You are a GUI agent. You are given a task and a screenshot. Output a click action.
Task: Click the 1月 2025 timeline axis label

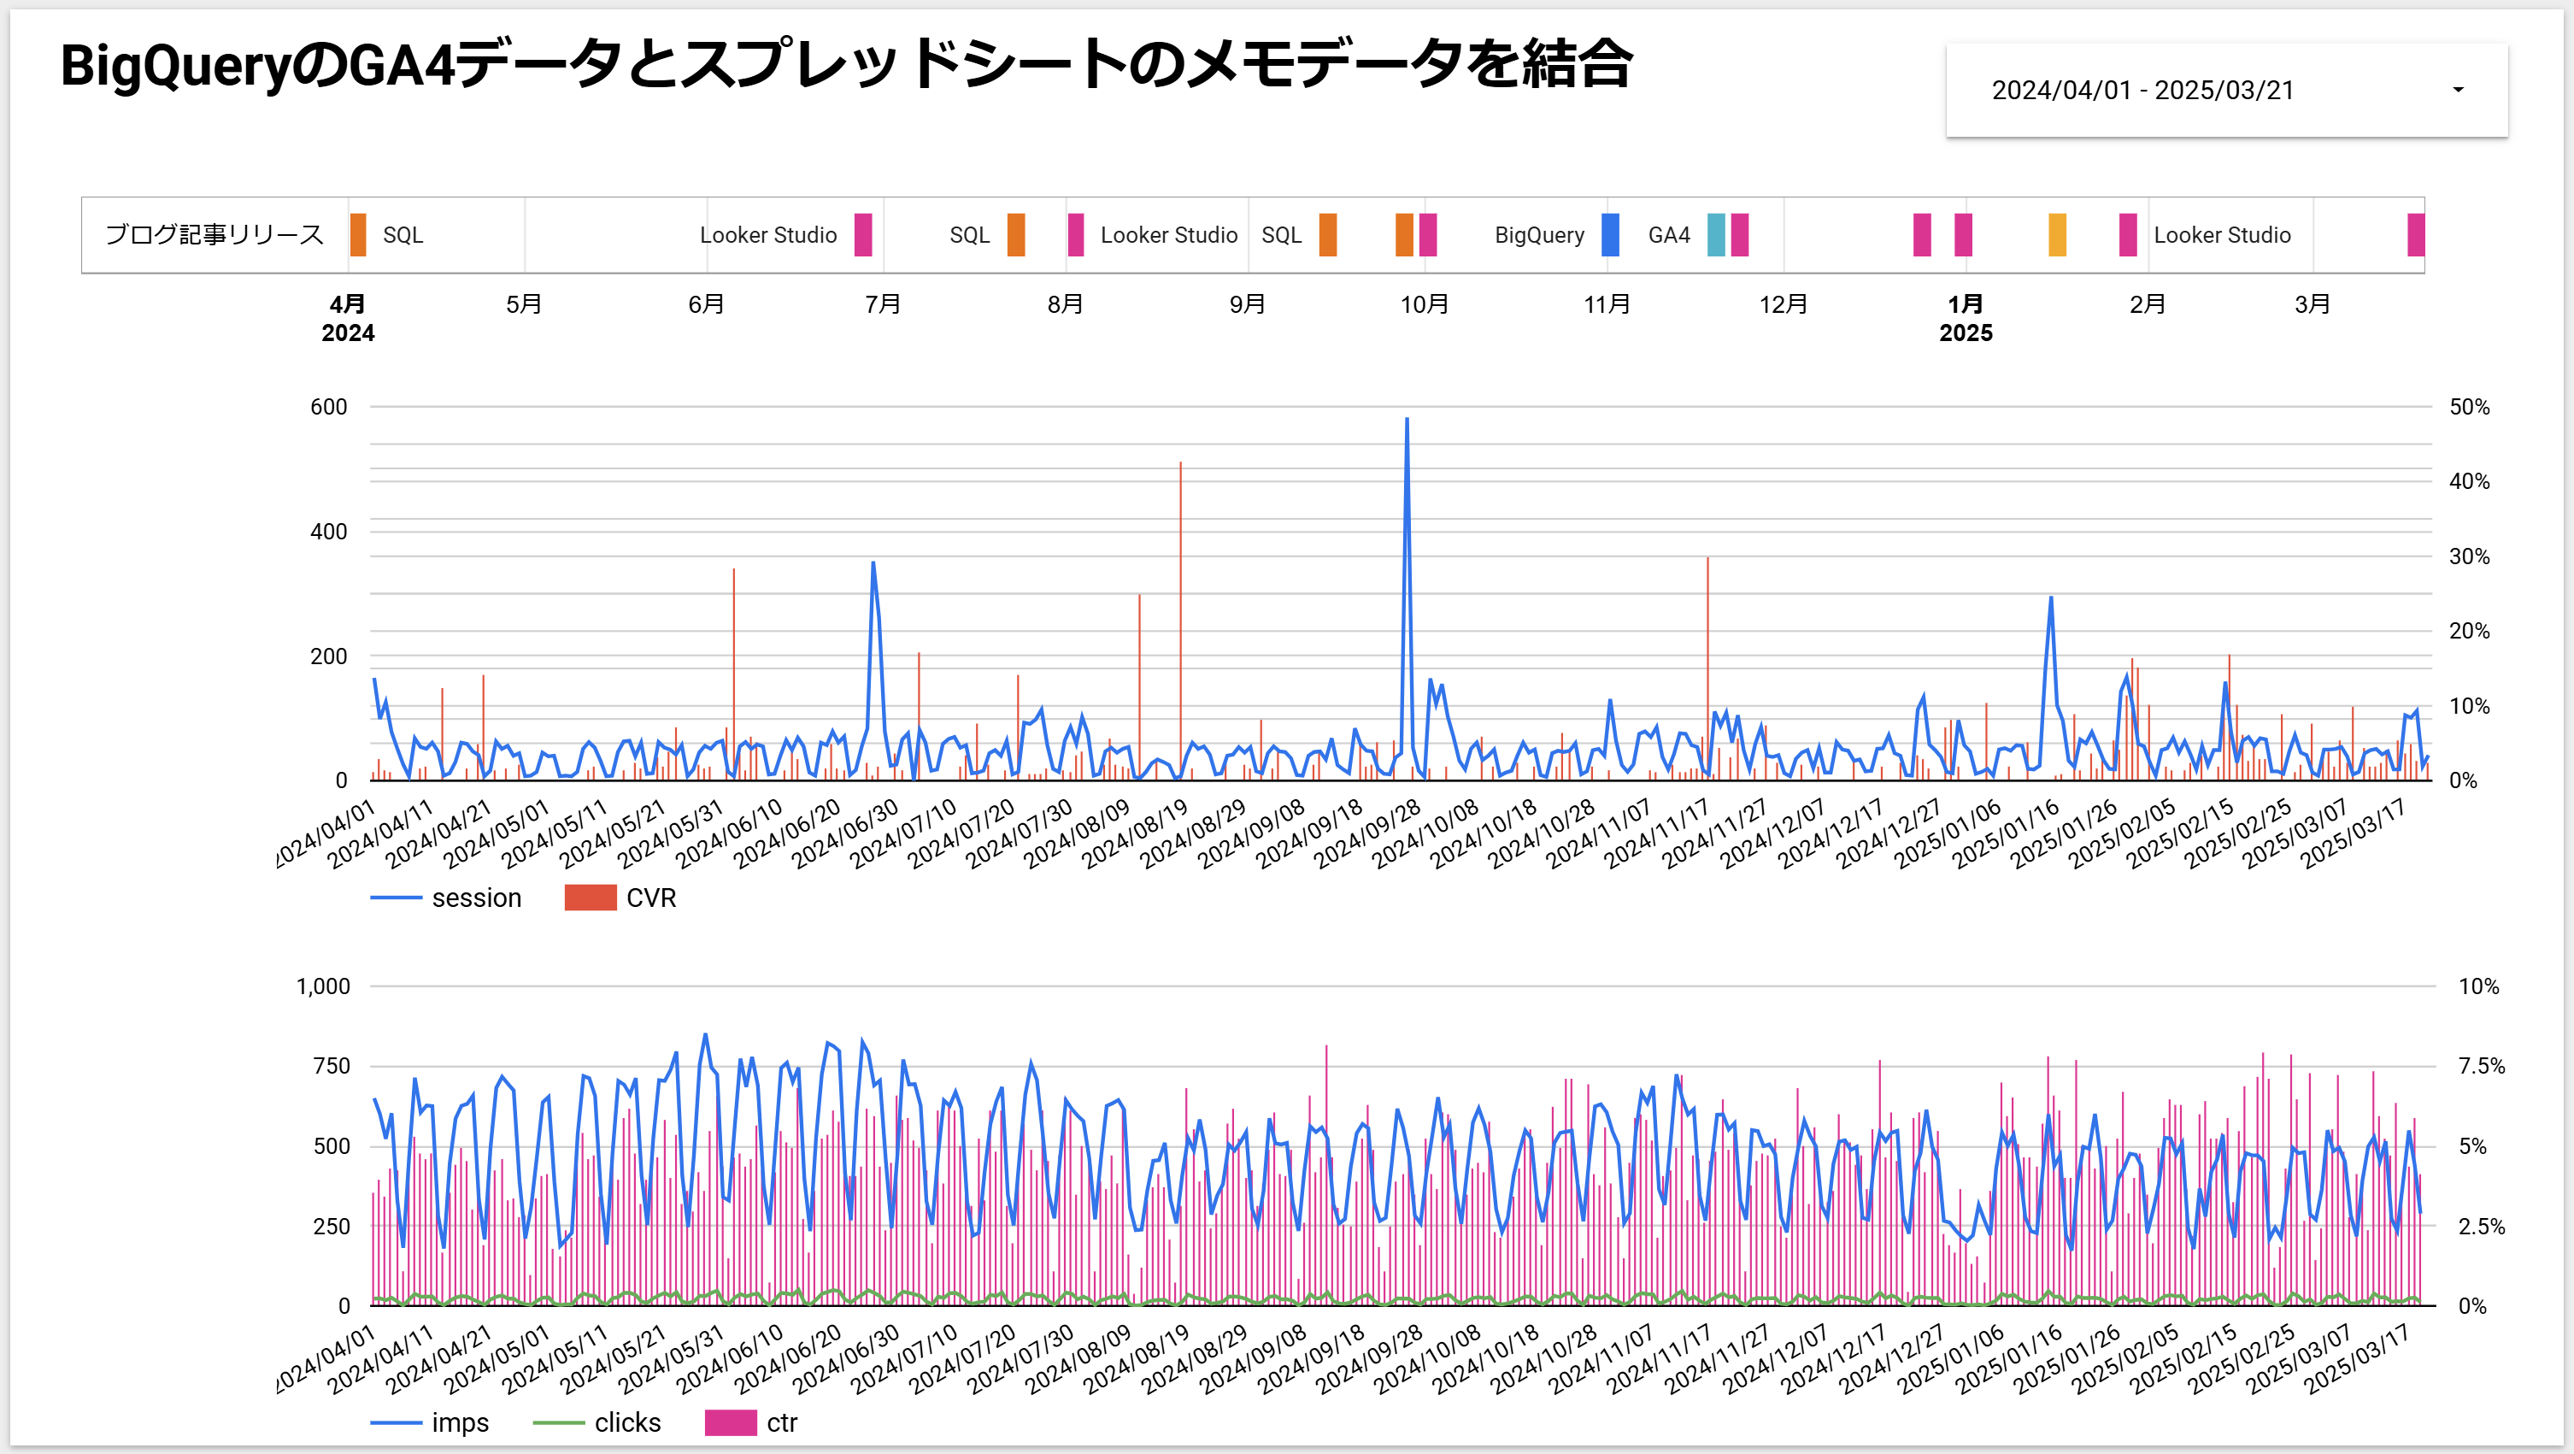point(1966,318)
